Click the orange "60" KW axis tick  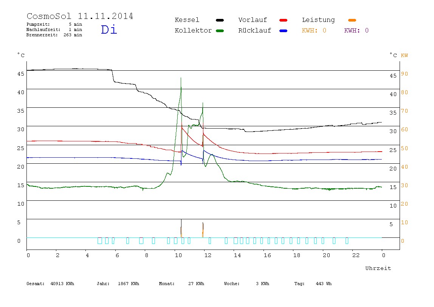[x=405, y=130]
